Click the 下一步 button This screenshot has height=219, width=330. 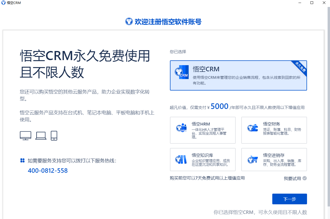coord(290,199)
